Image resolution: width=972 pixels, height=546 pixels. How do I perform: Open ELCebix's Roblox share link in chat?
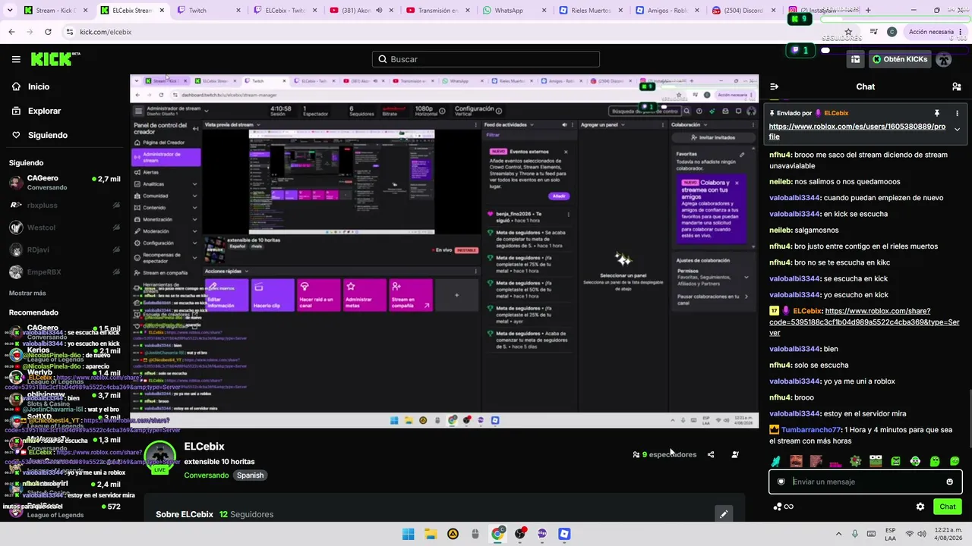click(864, 322)
